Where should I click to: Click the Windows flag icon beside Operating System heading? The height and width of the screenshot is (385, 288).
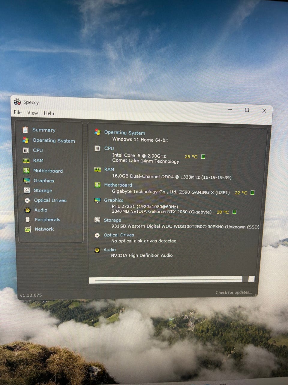pyautogui.click(x=97, y=132)
